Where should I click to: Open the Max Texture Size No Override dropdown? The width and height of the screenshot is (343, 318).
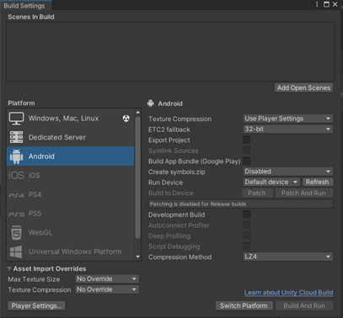107,278
